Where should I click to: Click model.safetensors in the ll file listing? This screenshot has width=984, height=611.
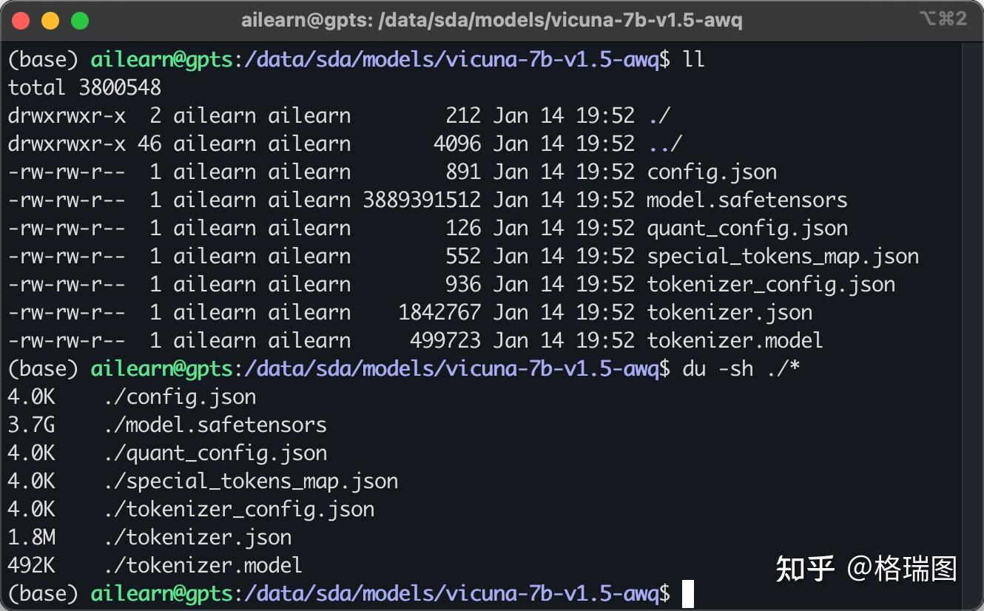pyautogui.click(x=747, y=200)
